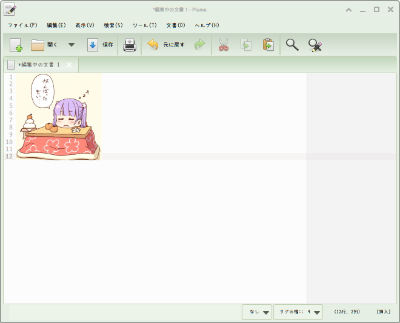The height and width of the screenshot is (323, 400).
Task: Click line number 12 in the gutter
Action: pos(9,156)
